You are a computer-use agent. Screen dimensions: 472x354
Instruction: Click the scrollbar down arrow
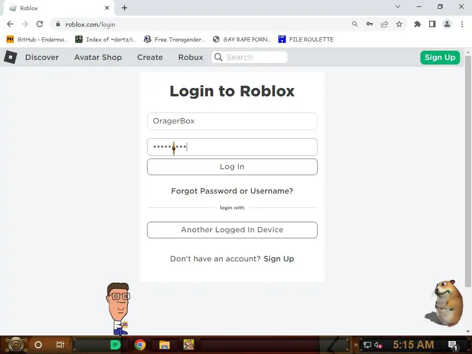(468, 331)
